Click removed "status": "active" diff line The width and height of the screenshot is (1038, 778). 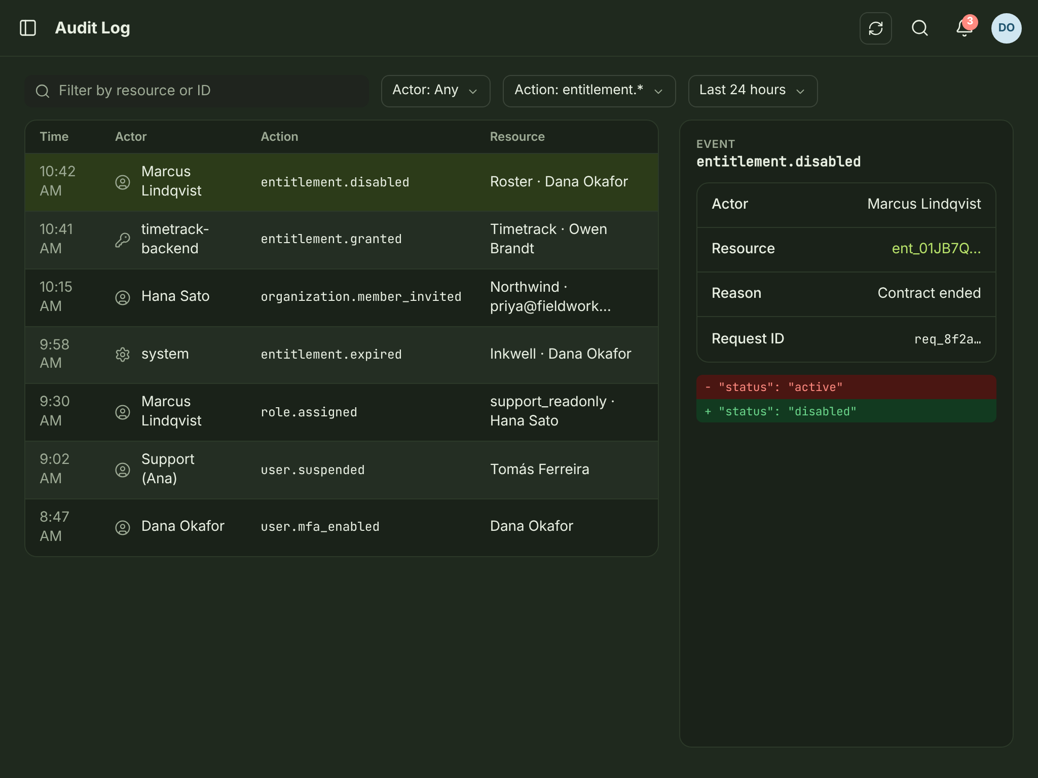click(846, 387)
